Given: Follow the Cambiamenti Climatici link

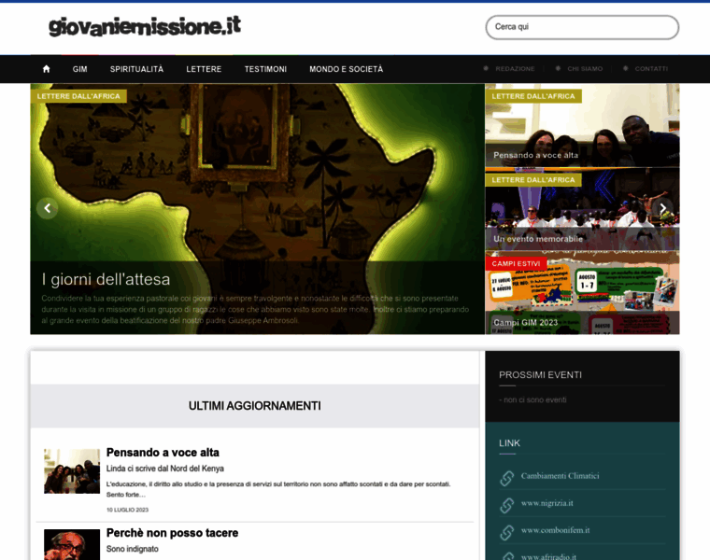Looking at the screenshot, I should pos(560,476).
